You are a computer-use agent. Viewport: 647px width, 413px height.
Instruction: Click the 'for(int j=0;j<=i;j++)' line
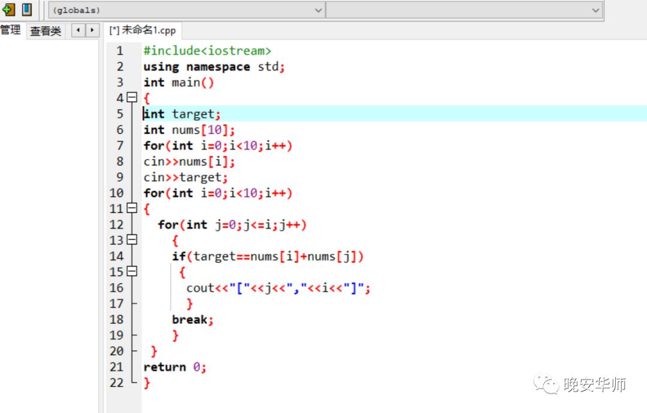coord(232,224)
